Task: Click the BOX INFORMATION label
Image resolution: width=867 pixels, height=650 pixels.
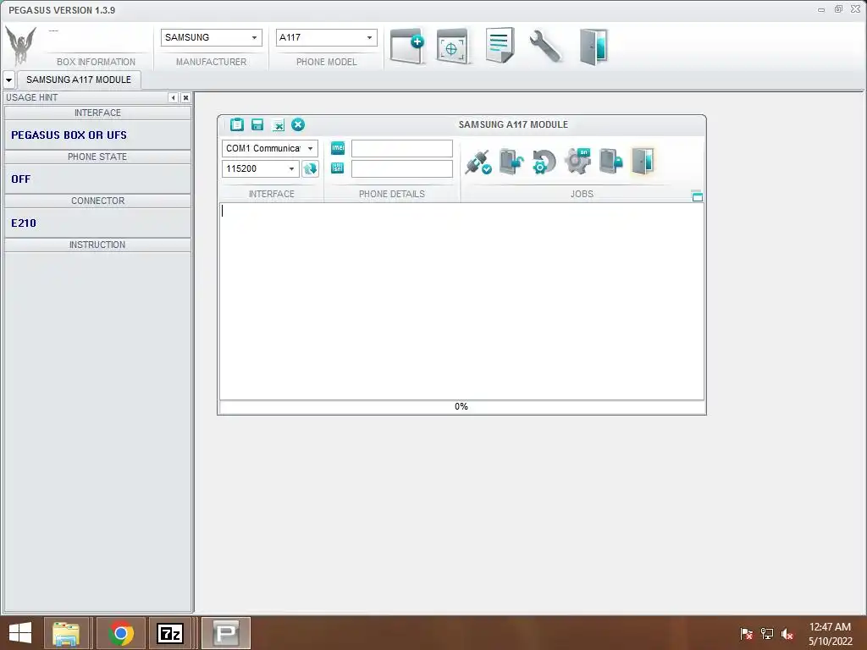Action: click(x=96, y=62)
